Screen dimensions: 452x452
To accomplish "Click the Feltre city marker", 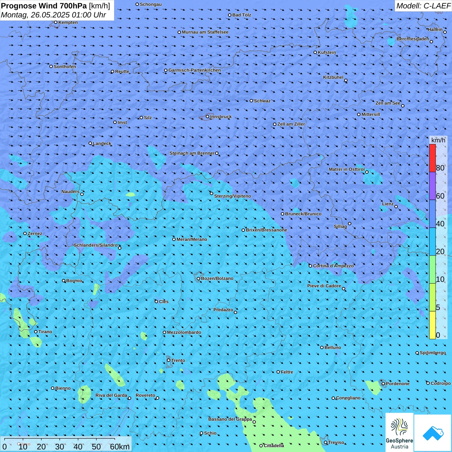I will [x=278, y=372].
